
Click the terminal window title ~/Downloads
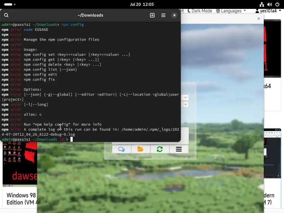(90, 15)
